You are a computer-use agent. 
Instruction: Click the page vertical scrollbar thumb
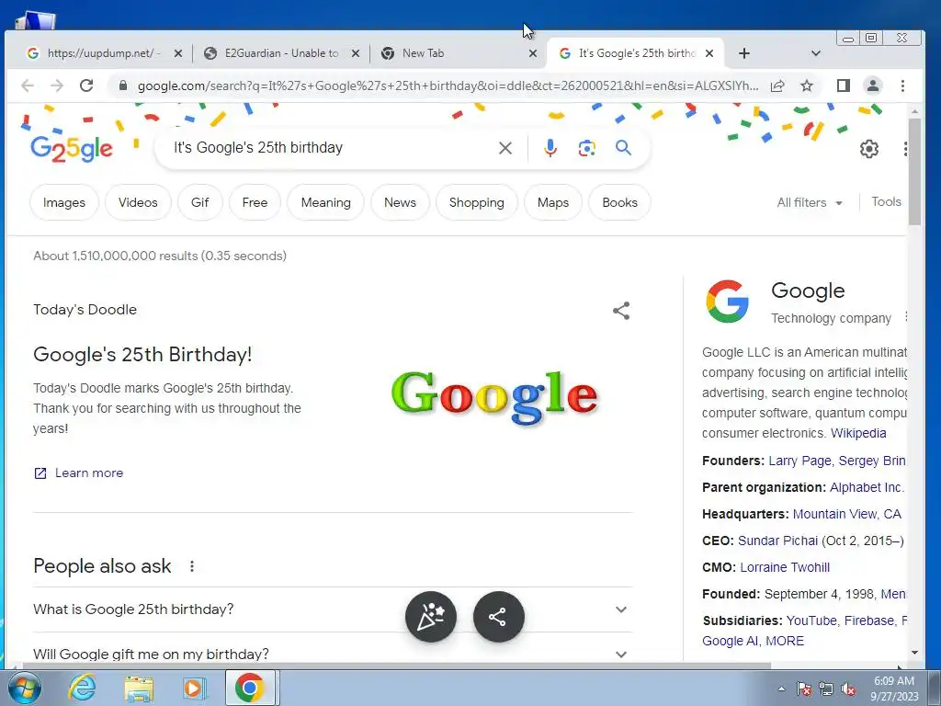pos(914,171)
